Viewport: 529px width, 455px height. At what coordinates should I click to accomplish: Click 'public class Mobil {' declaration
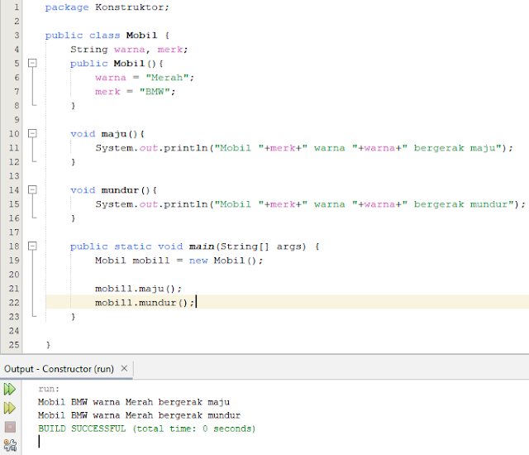(x=107, y=36)
